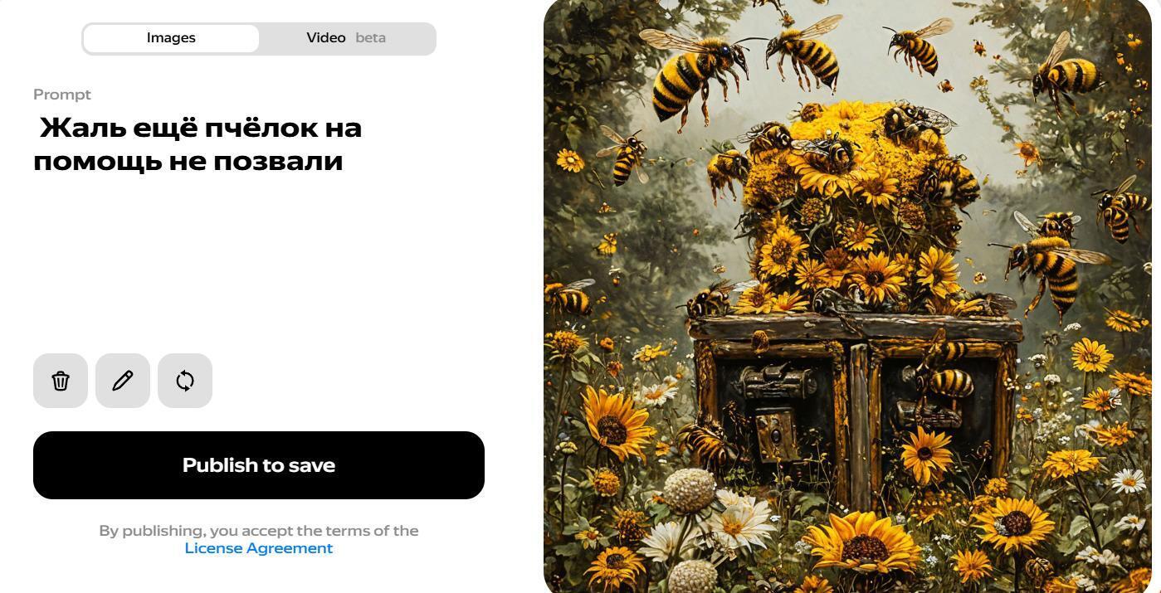Open the generated bees and sunflowers image
Screen dimensions: 1161x593
point(847,296)
